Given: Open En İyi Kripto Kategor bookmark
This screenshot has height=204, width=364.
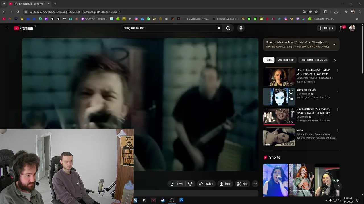Looking at the screenshot, I should coord(321,19).
